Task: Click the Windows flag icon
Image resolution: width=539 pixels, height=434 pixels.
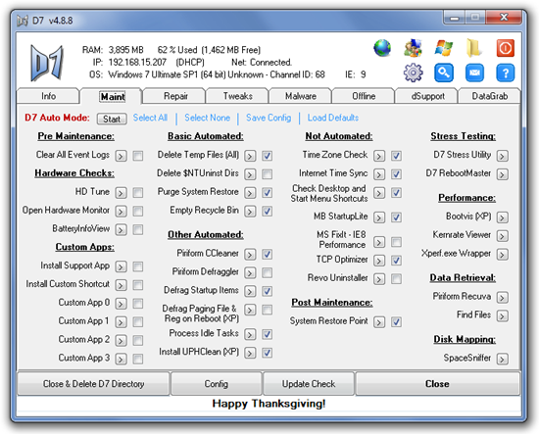Action: pos(443,48)
